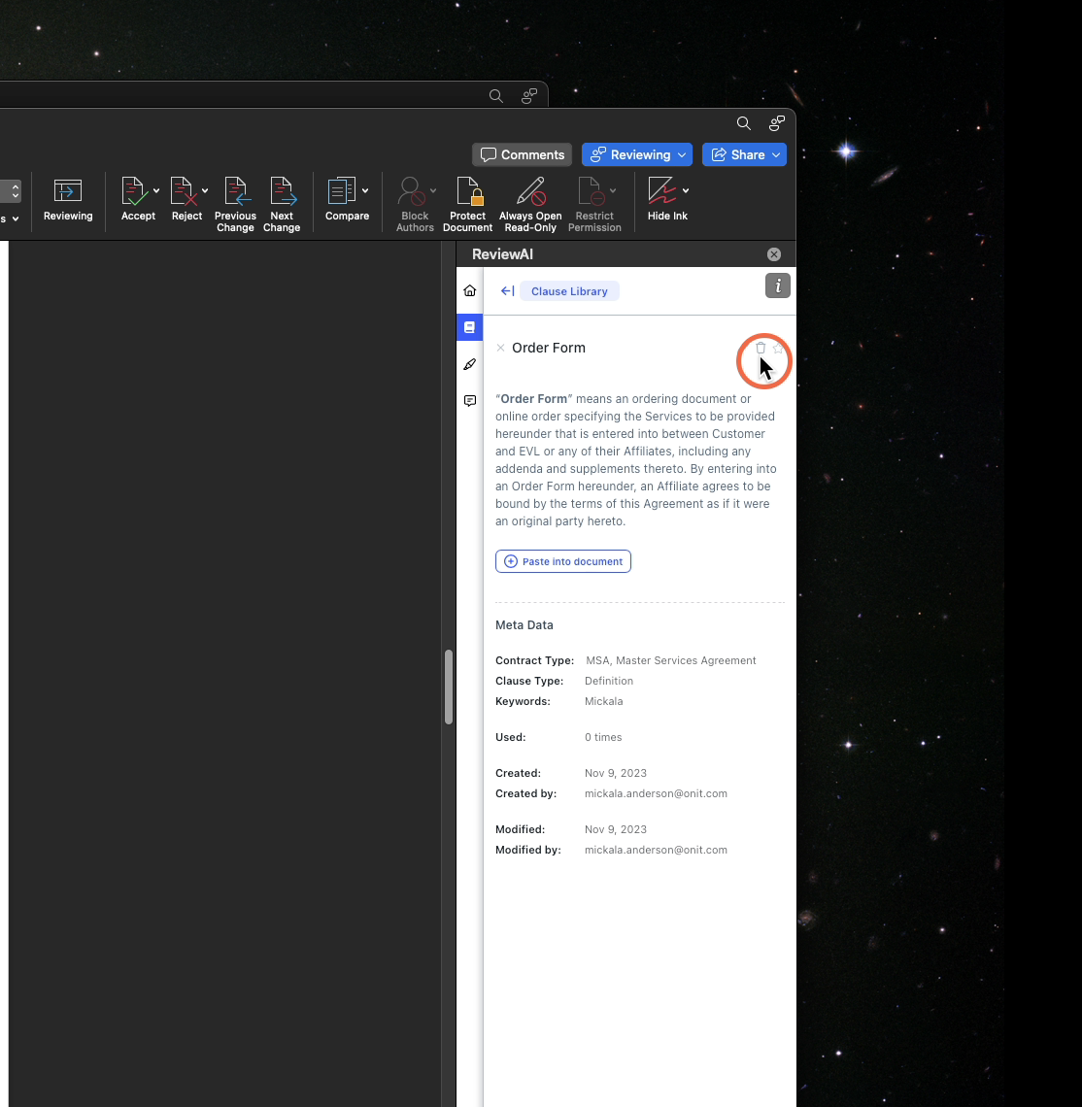Expand the Reject options arrow
Screen dimensions: 1082x1107
tap(205, 190)
